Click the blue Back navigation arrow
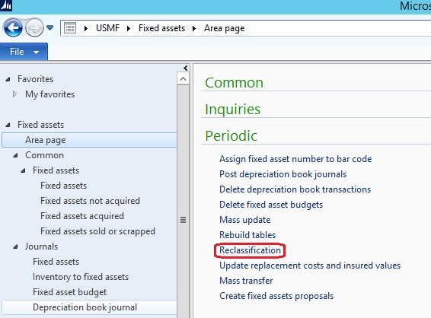431x318 pixels. 13,27
